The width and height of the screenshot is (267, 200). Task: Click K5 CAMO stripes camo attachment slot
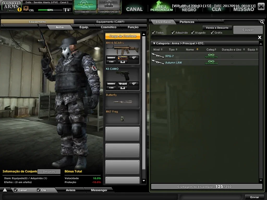tap(134, 84)
